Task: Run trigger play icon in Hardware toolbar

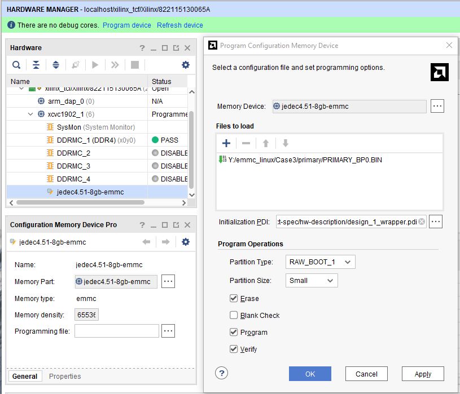Action: point(95,65)
